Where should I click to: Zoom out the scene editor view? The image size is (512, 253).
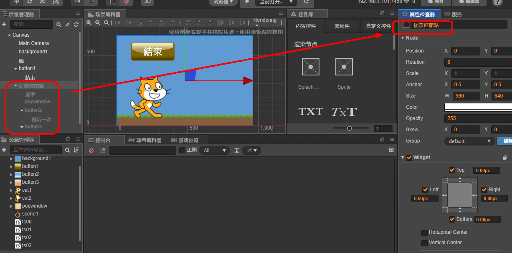98,23
